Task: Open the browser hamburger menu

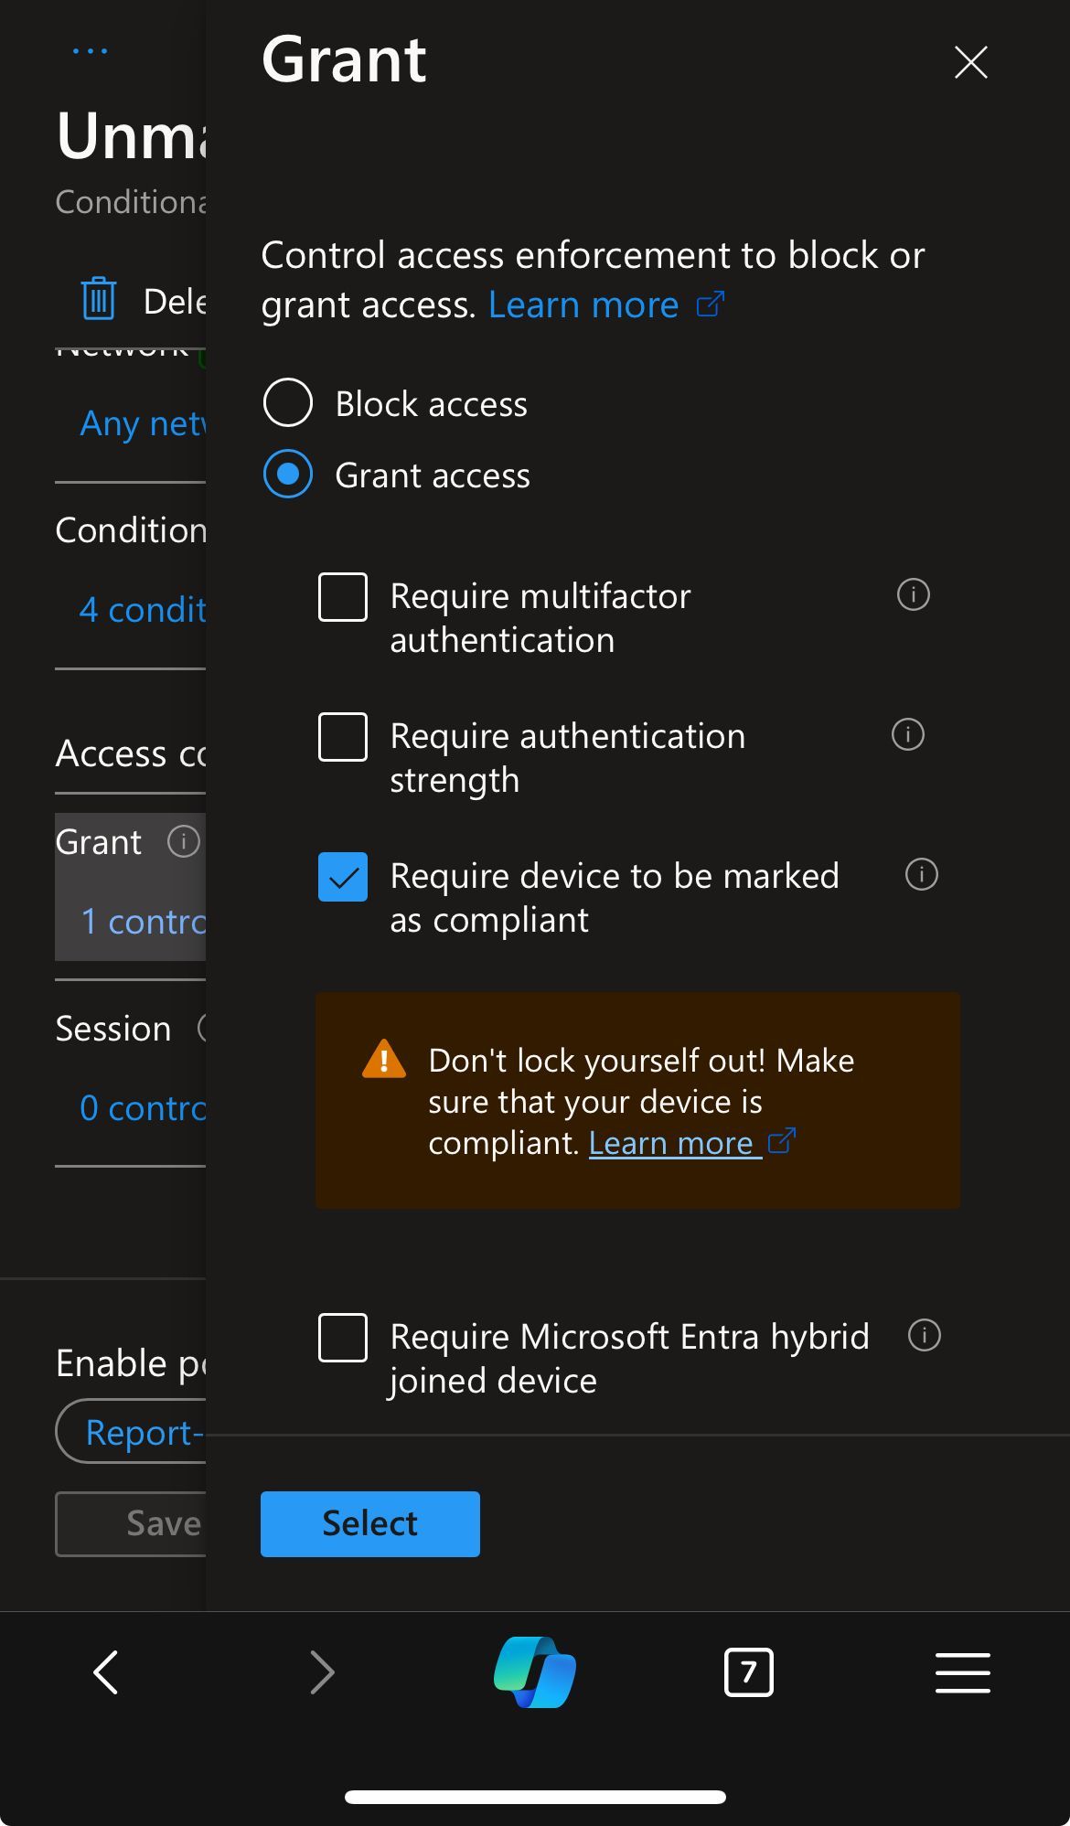Action: pyautogui.click(x=962, y=1672)
